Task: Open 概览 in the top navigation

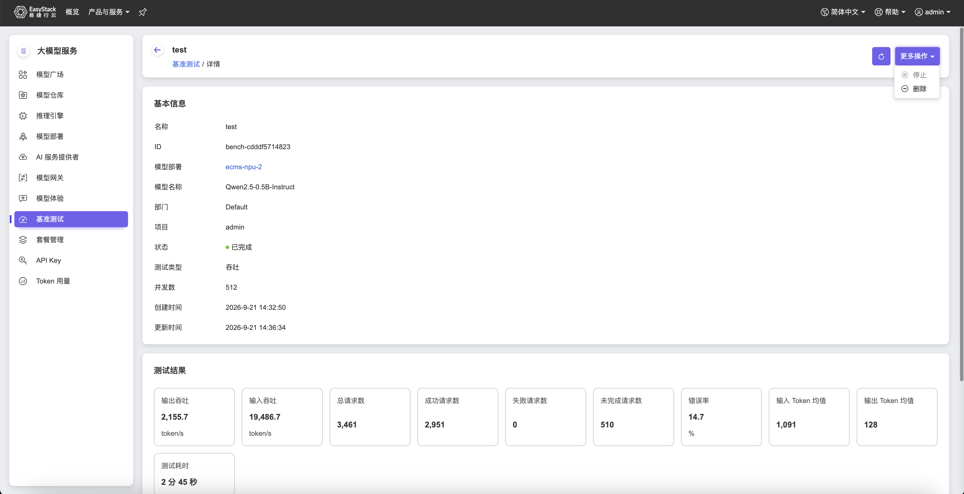Action: coord(72,12)
